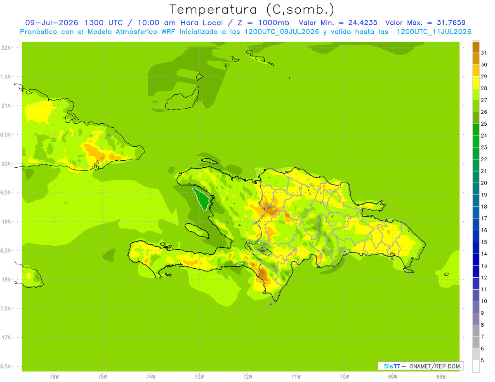Viewport: 495px width, 382px height.
Task: Pick the dark green swatch between 23 and 24
Action: 476,141
